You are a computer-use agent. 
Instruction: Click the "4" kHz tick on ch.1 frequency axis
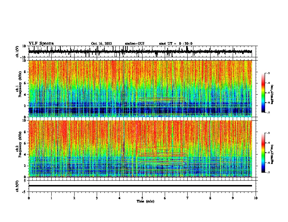pos(25,95)
